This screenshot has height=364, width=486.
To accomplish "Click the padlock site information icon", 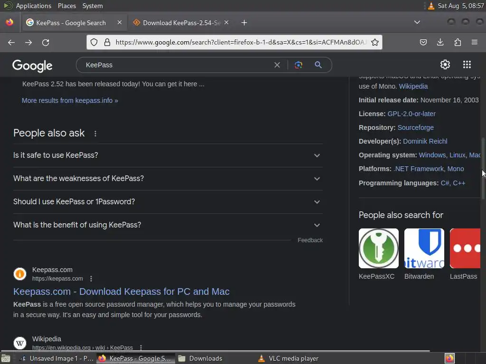I will click(107, 42).
